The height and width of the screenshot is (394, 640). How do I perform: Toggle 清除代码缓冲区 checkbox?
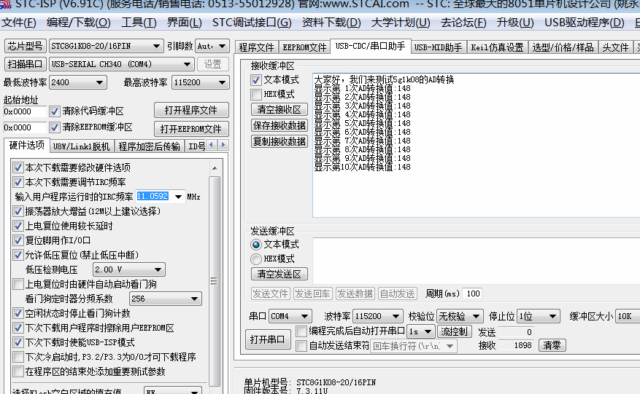54,111
